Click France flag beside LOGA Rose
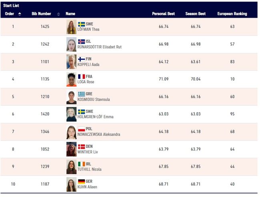This screenshot has width=260, height=197. coord(81,76)
